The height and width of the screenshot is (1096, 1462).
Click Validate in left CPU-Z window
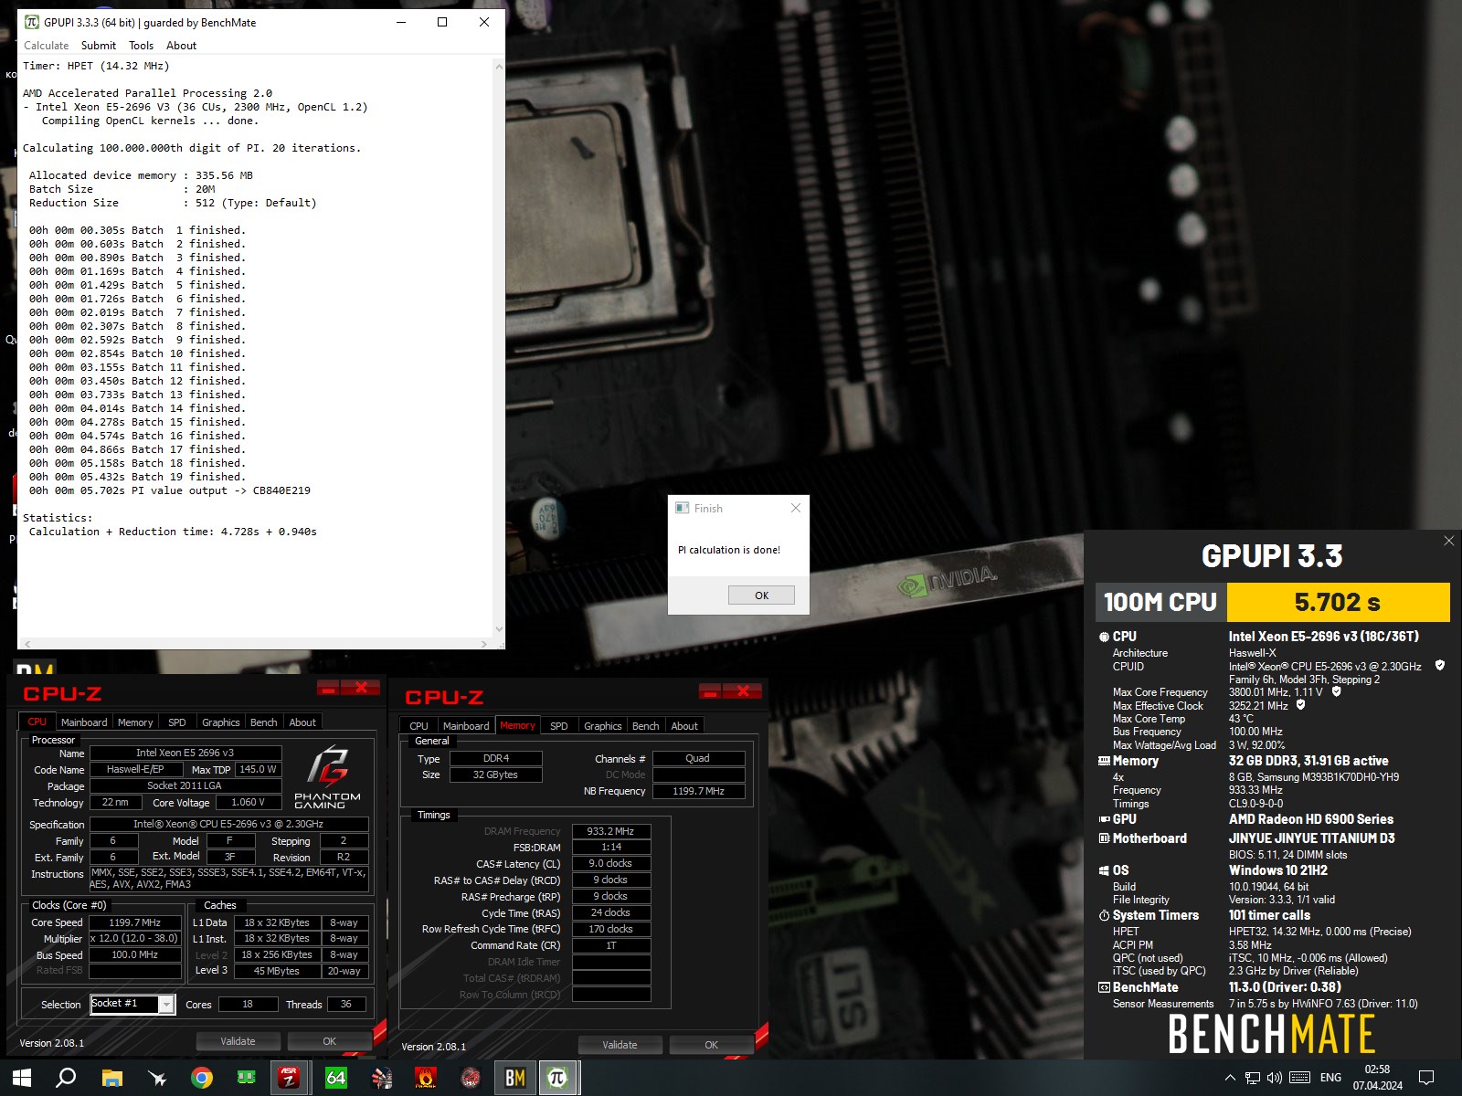(238, 1041)
